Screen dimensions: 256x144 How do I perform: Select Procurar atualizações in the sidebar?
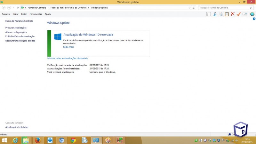point(16,28)
